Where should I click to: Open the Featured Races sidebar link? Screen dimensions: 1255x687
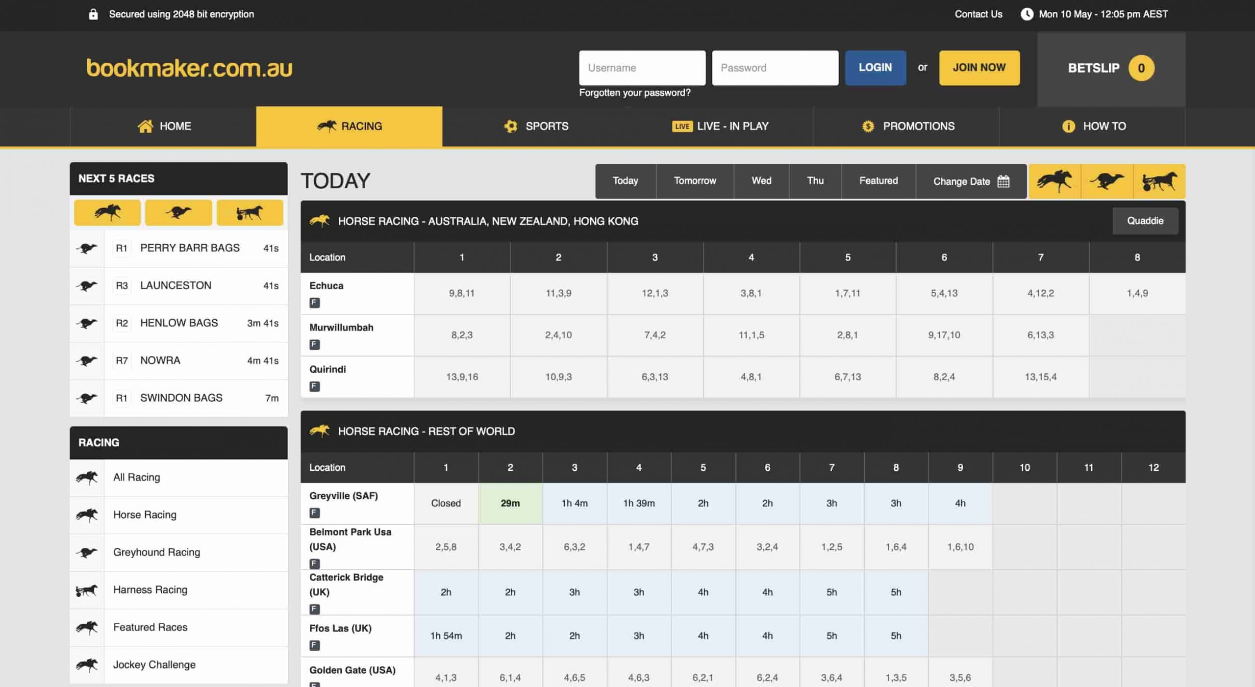pyautogui.click(x=178, y=627)
